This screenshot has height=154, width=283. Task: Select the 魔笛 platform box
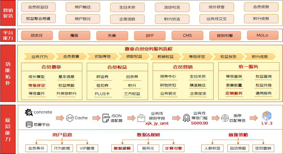[x=74, y=35]
